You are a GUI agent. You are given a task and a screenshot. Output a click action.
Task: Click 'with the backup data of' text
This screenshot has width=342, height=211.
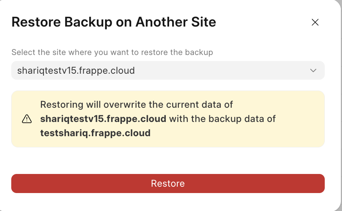coord(222,119)
